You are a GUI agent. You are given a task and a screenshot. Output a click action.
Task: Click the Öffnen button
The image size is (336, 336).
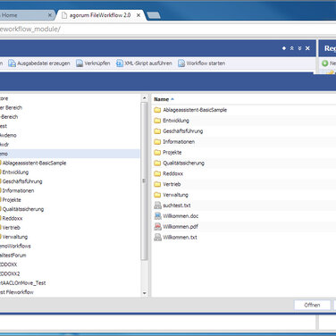tap(312, 305)
